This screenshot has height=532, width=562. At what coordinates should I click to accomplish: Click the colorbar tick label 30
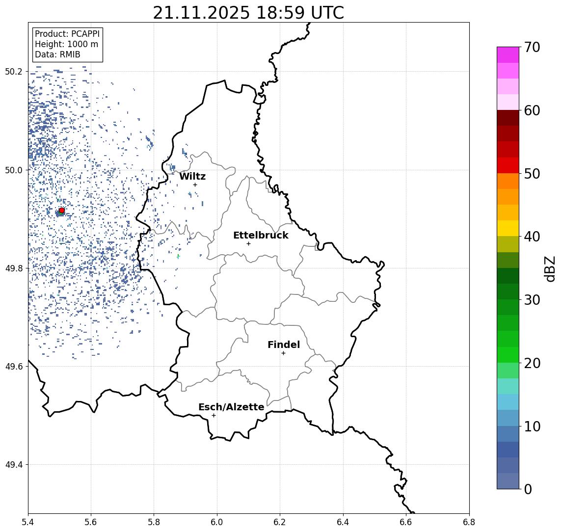532,300
